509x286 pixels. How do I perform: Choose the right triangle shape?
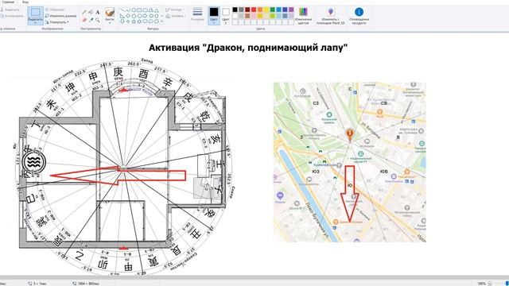122,16
